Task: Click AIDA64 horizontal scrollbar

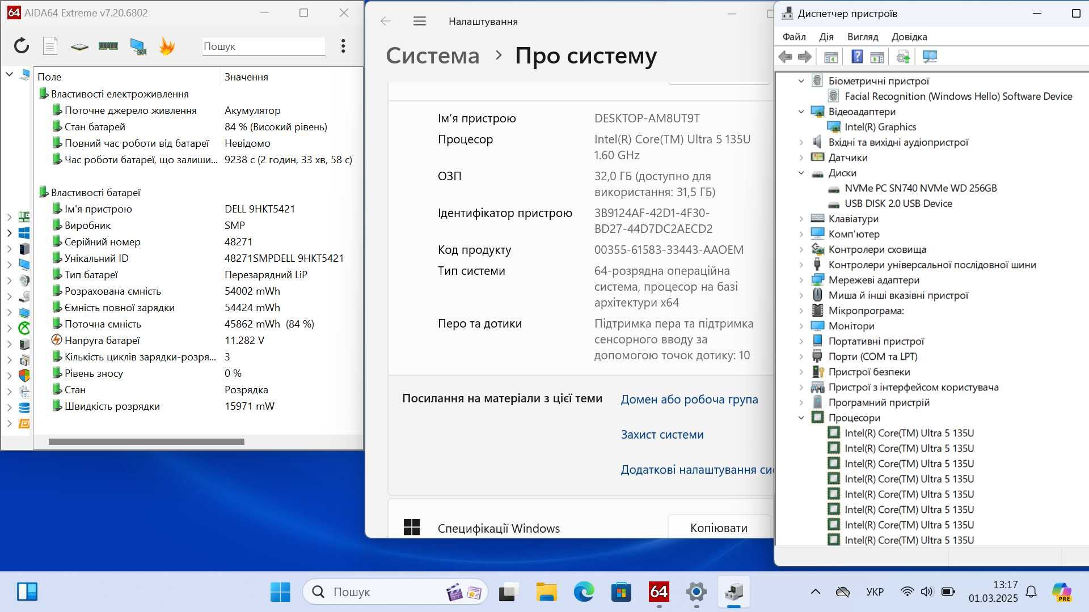Action: [146, 441]
